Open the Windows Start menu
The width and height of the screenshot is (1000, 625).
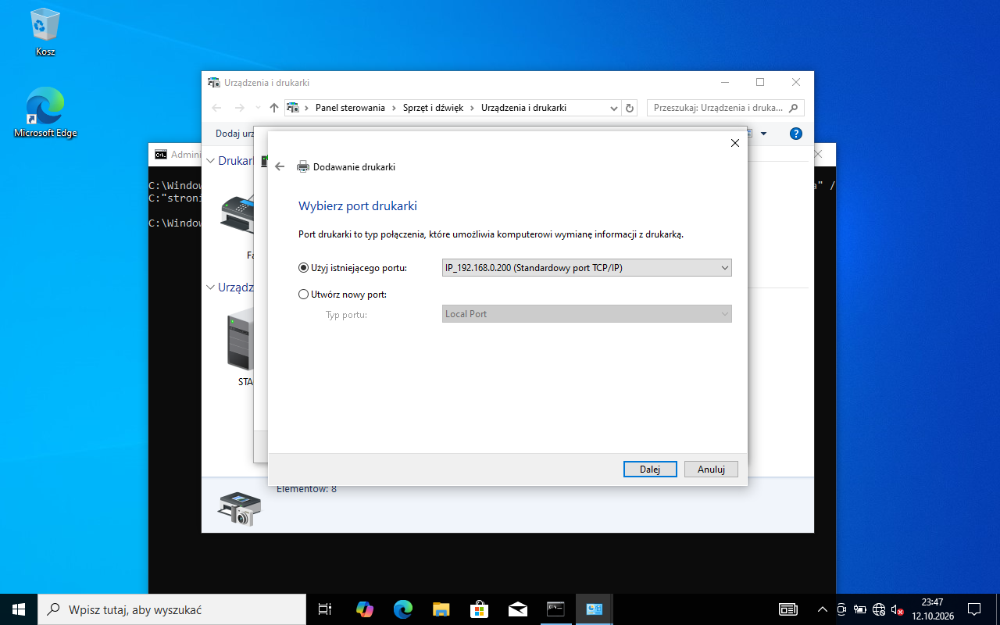[19, 609]
